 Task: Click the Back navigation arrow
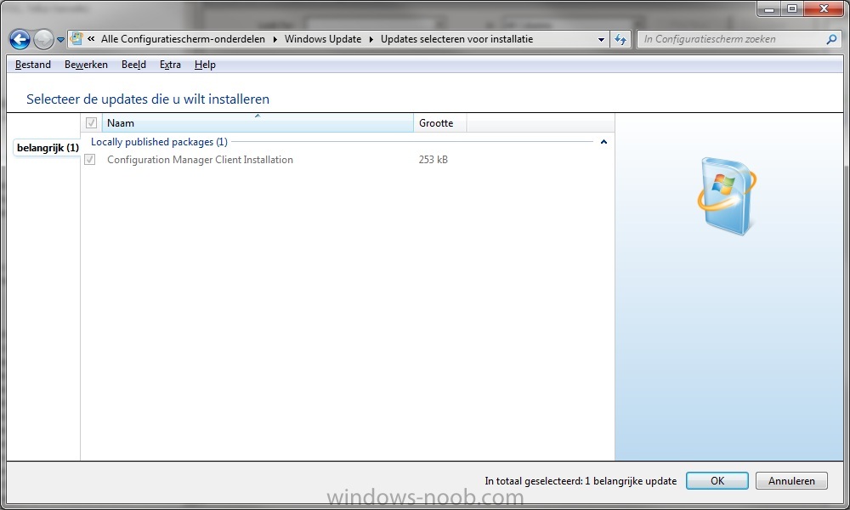(x=20, y=39)
